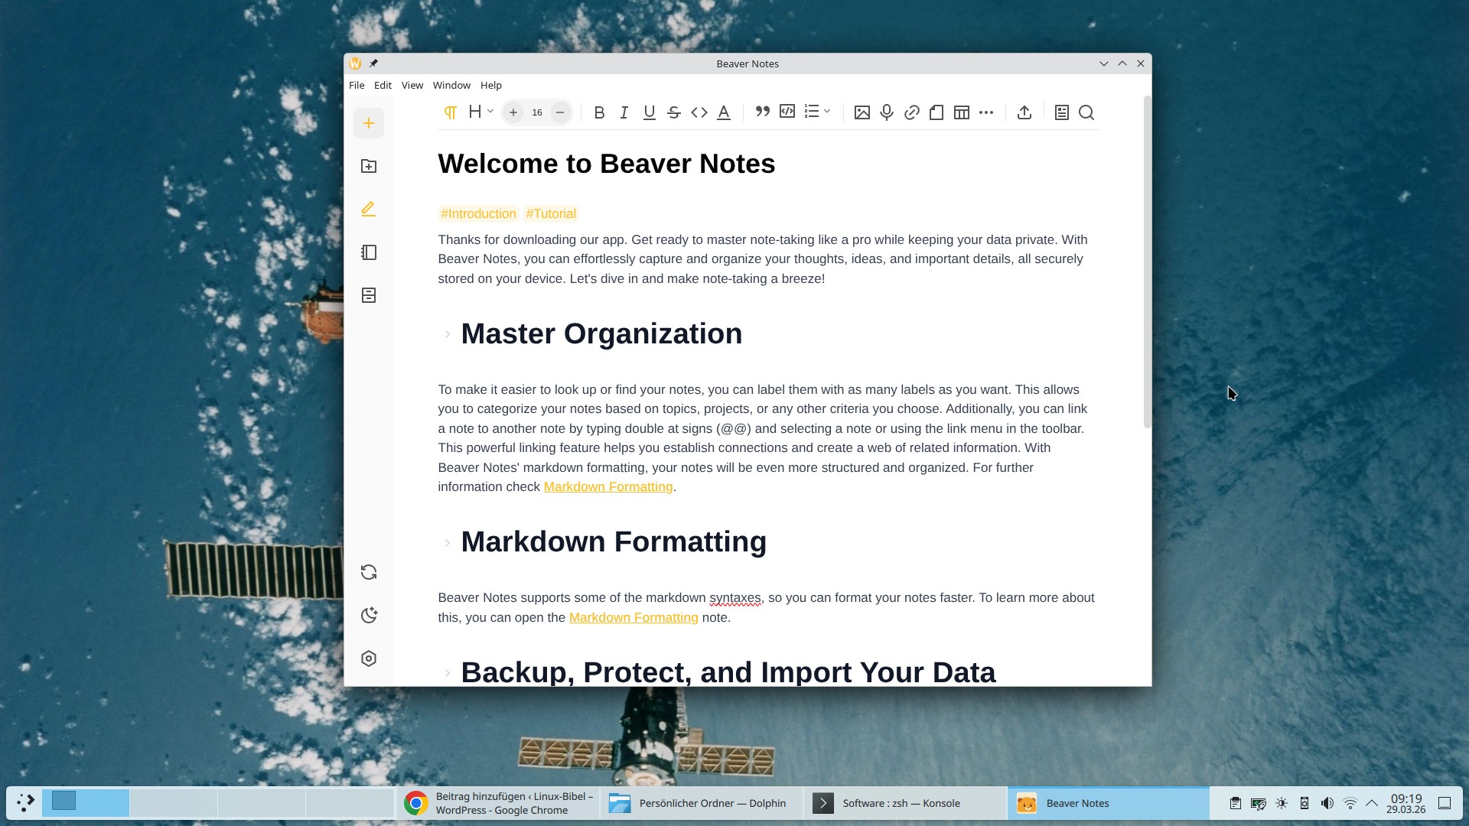
Task: Open the list type dropdown
Action: coord(817,112)
